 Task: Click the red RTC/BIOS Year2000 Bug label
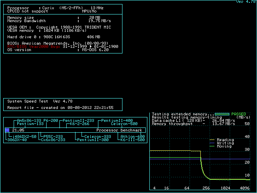(34, 47)
